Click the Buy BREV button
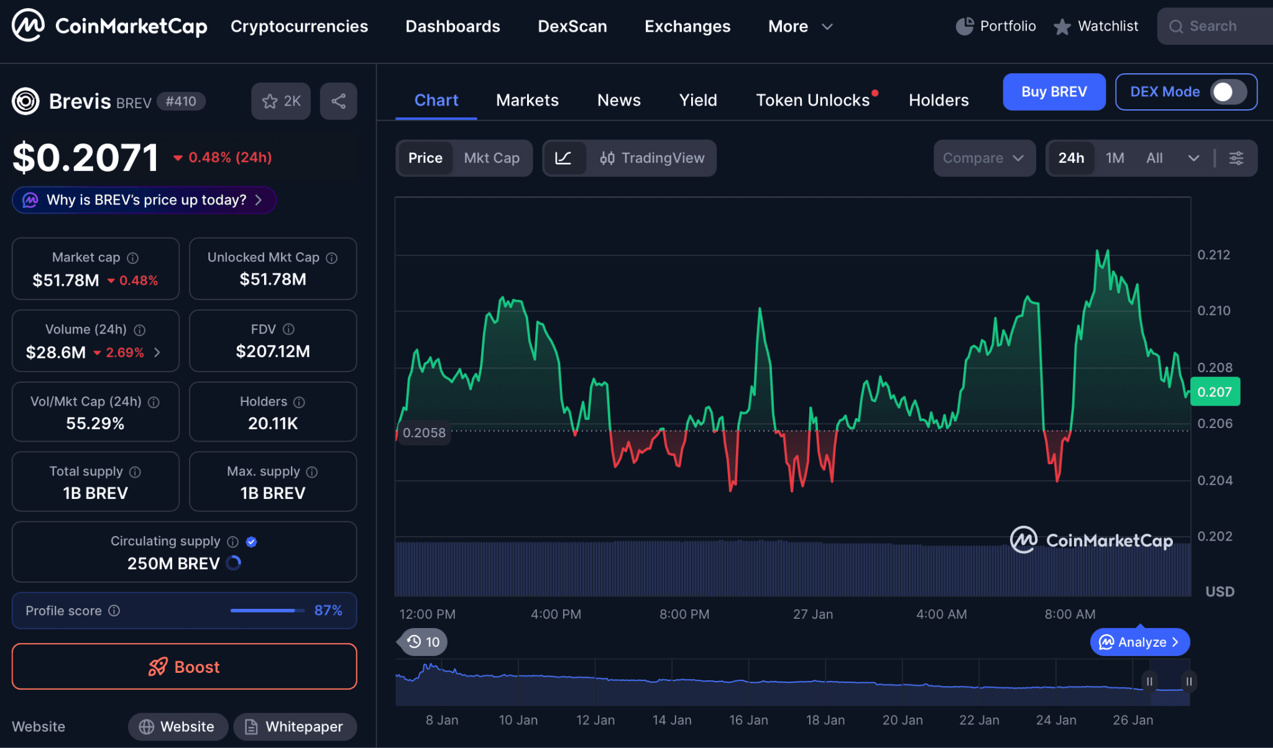 point(1054,91)
